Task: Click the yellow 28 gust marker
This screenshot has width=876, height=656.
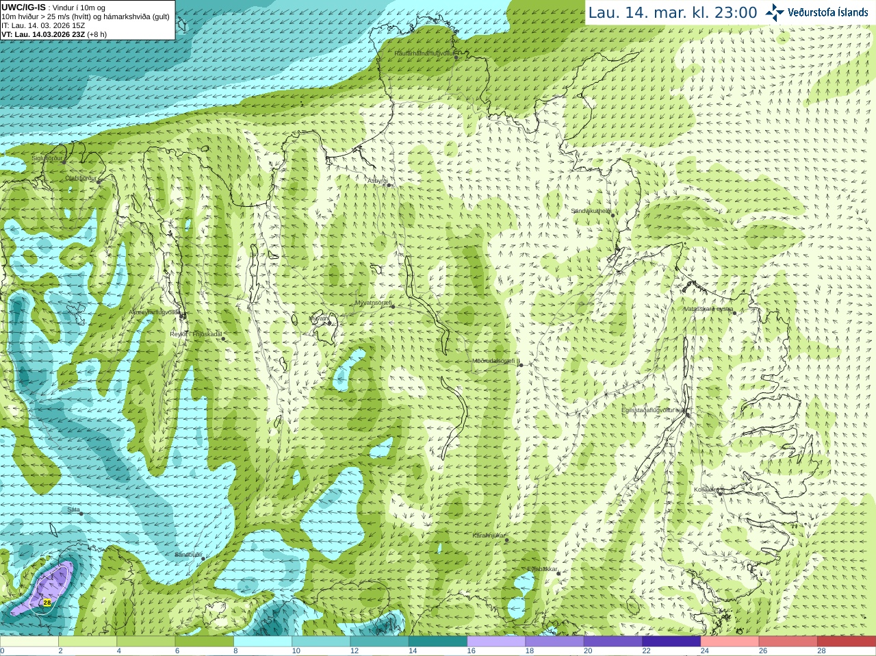Action: coord(47,603)
